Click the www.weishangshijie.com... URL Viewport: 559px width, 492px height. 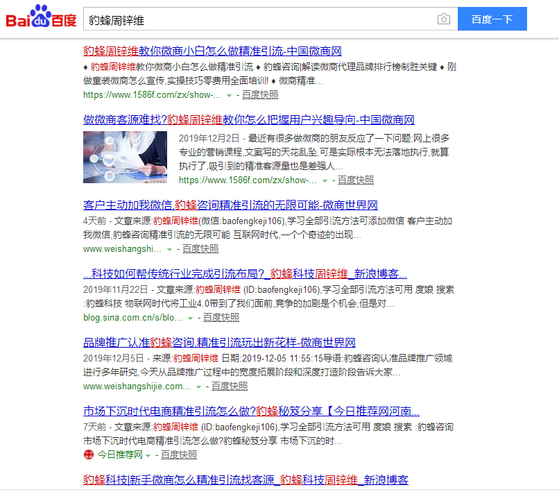(137, 387)
